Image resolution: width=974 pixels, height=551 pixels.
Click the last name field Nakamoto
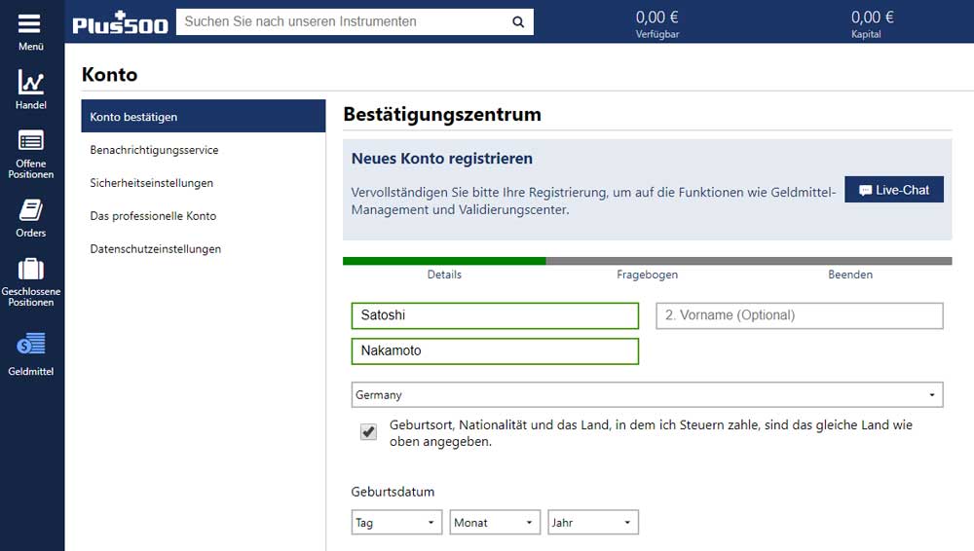click(495, 351)
